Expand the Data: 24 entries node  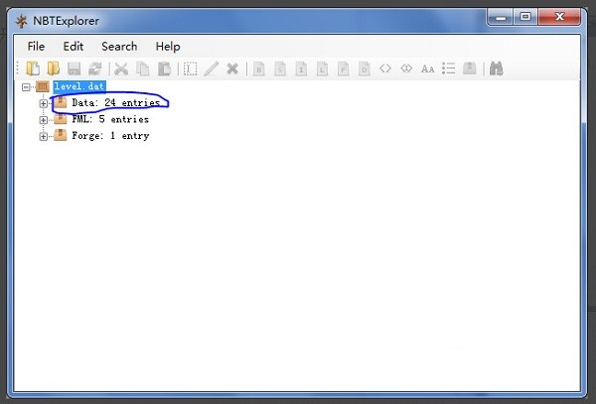(44, 103)
